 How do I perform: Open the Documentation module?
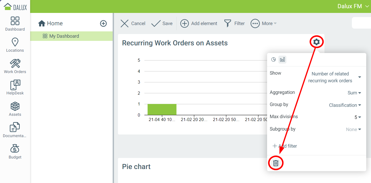15,130
